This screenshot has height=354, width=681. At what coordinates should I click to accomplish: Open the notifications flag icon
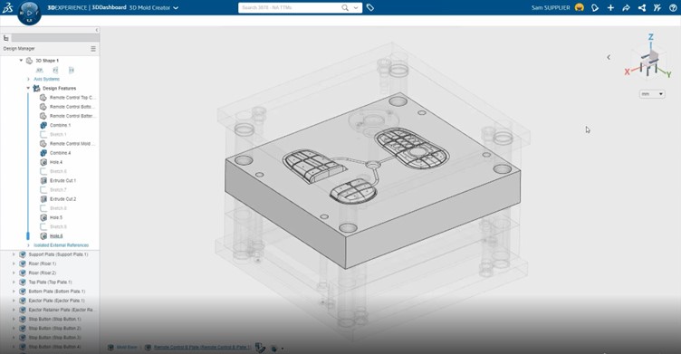[x=595, y=7]
